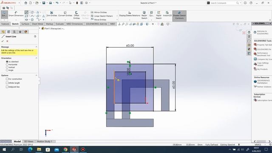272x153 pixels.
Task: Open Insert Line help icon
Action: (x=35, y=37)
